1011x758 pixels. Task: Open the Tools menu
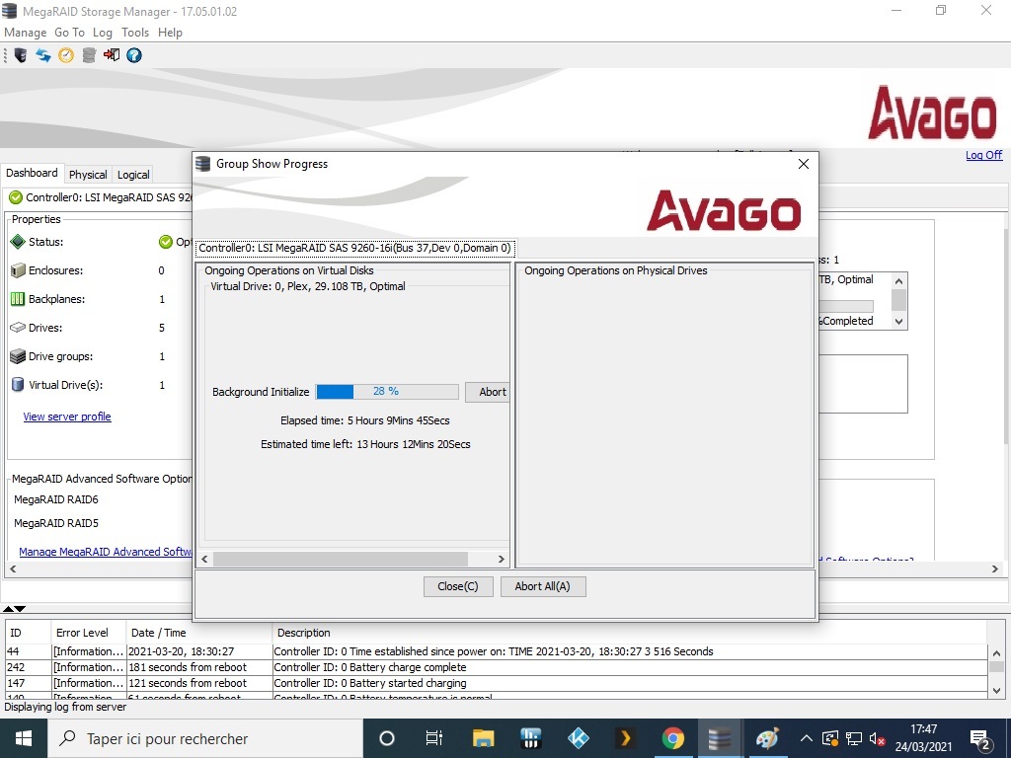tap(135, 33)
